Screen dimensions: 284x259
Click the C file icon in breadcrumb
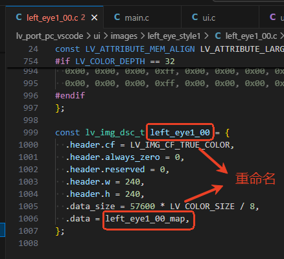pyautogui.click(x=218, y=36)
